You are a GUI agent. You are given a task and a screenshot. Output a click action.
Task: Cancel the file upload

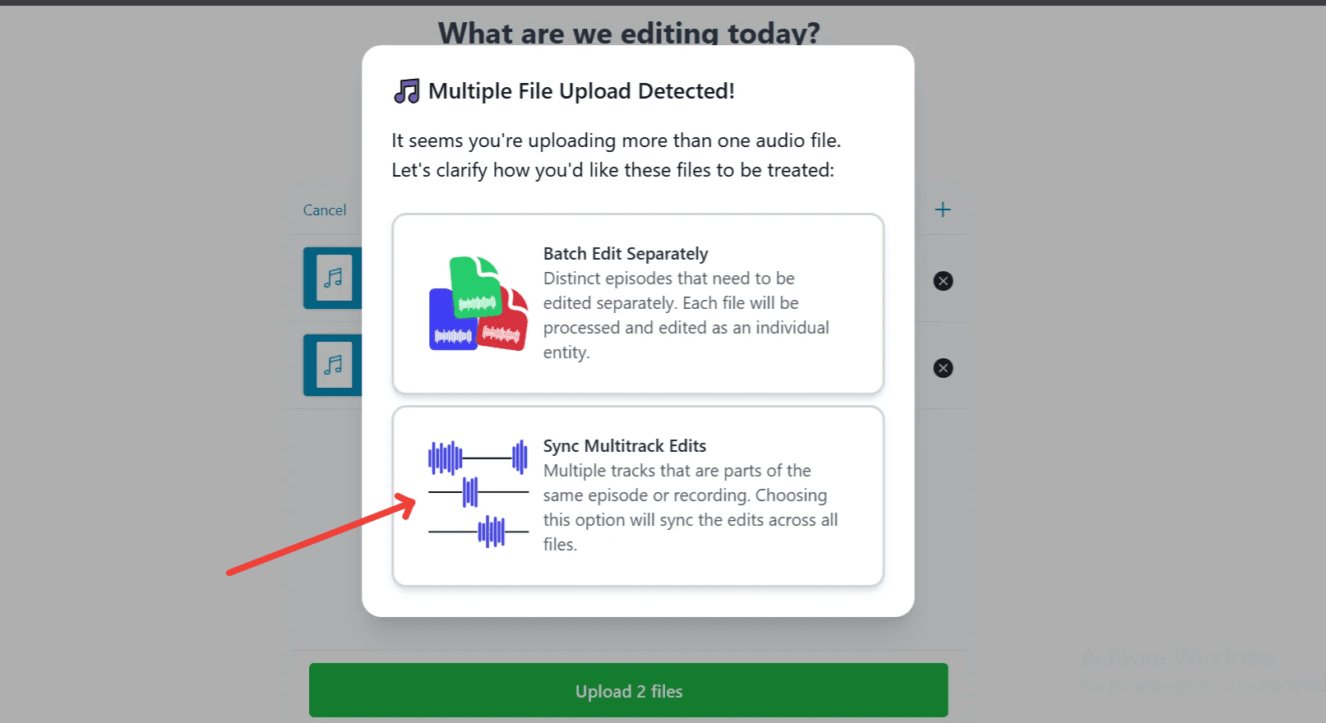[x=325, y=210]
